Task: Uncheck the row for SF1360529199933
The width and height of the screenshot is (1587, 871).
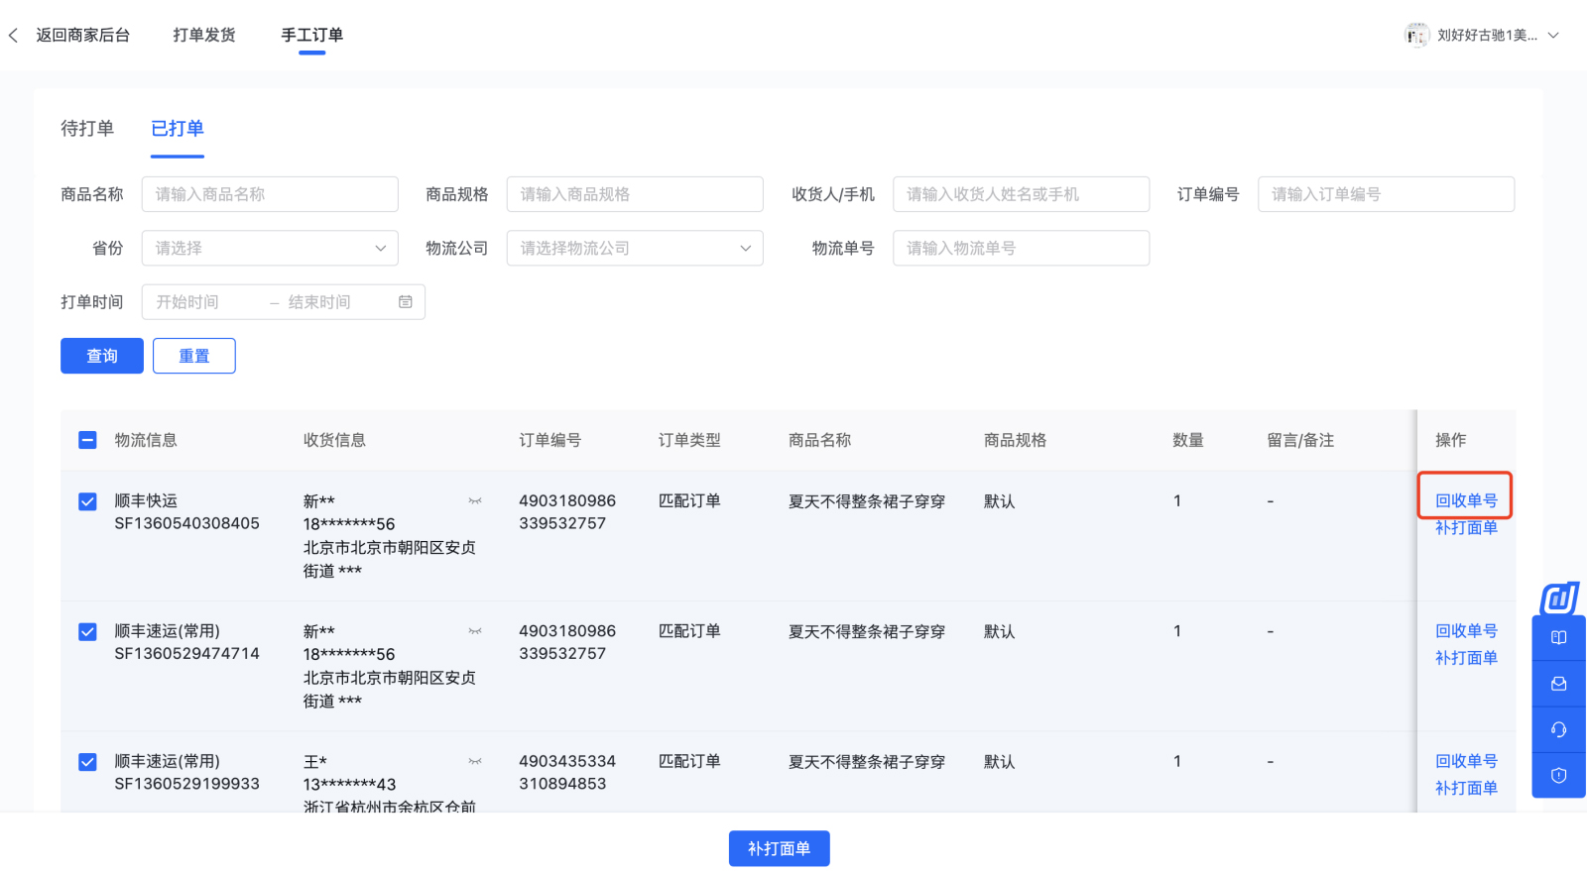Action: [x=87, y=762]
